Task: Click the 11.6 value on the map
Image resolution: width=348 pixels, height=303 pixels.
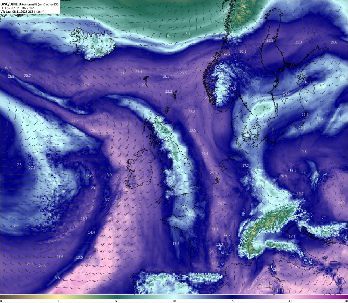Action: [302, 128]
